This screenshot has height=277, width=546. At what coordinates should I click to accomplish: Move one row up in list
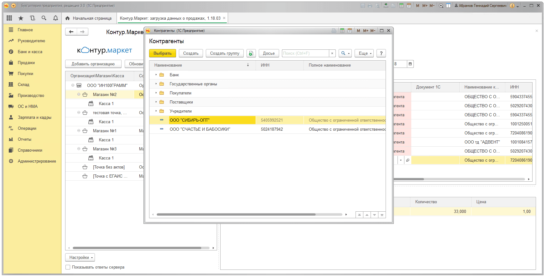[367, 215]
